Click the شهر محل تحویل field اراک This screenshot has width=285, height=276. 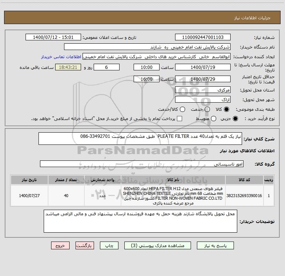pos(203,100)
